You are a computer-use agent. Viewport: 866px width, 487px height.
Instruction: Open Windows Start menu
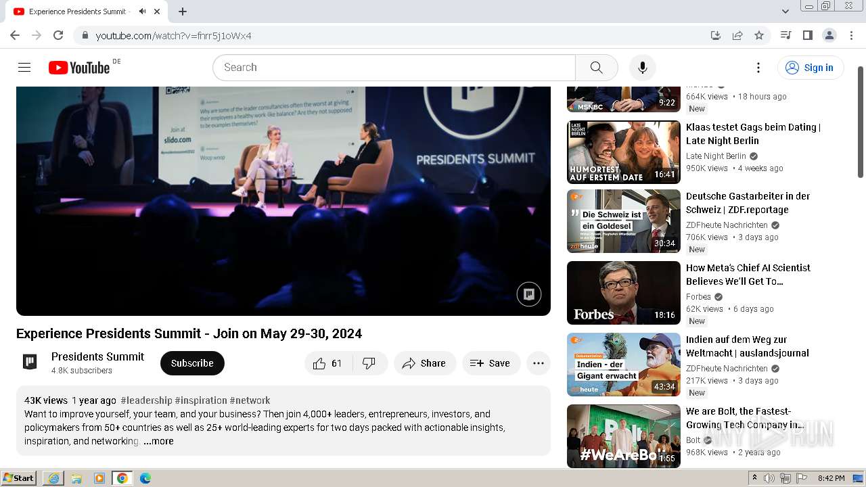click(19, 478)
